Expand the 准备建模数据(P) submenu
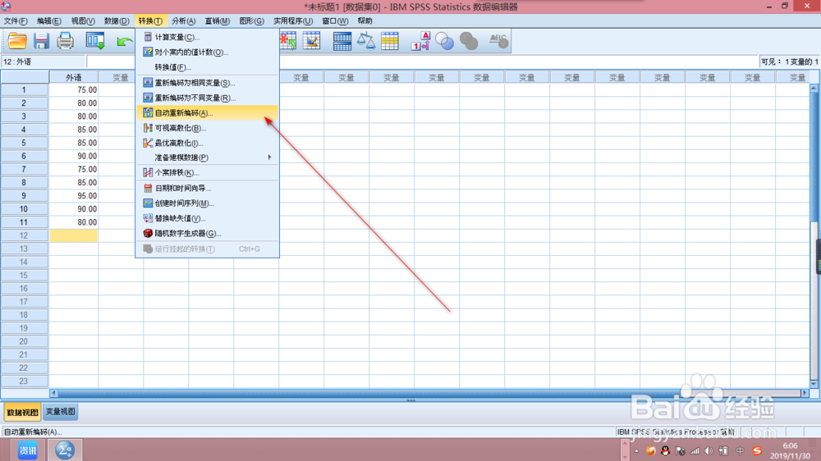This screenshot has height=461, width=821. [208, 157]
